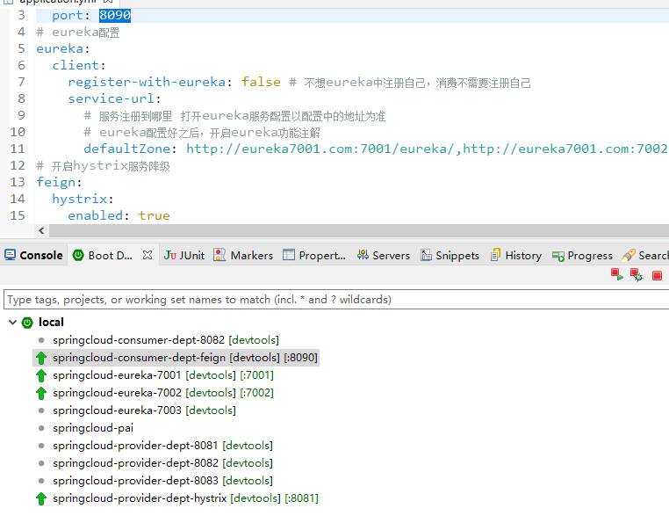Select the springcloud-pai project
669x523 pixels.
coord(93,428)
